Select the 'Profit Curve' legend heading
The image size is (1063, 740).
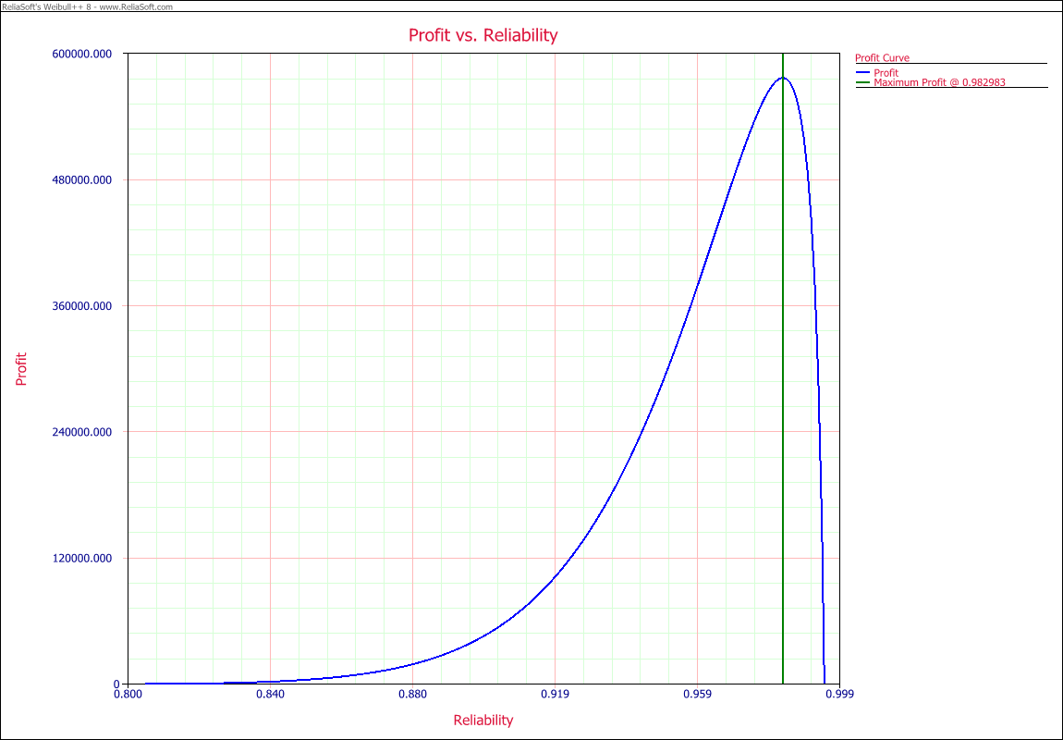882,58
